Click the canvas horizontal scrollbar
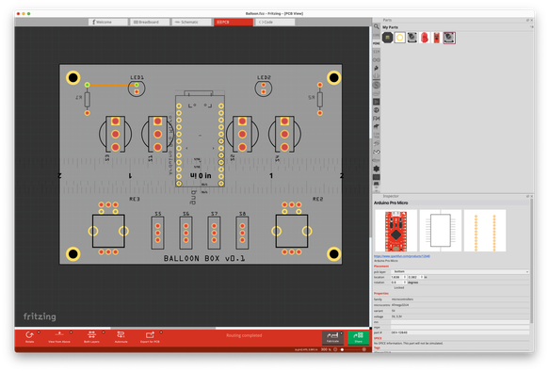The image size is (549, 372). coord(163,329)
